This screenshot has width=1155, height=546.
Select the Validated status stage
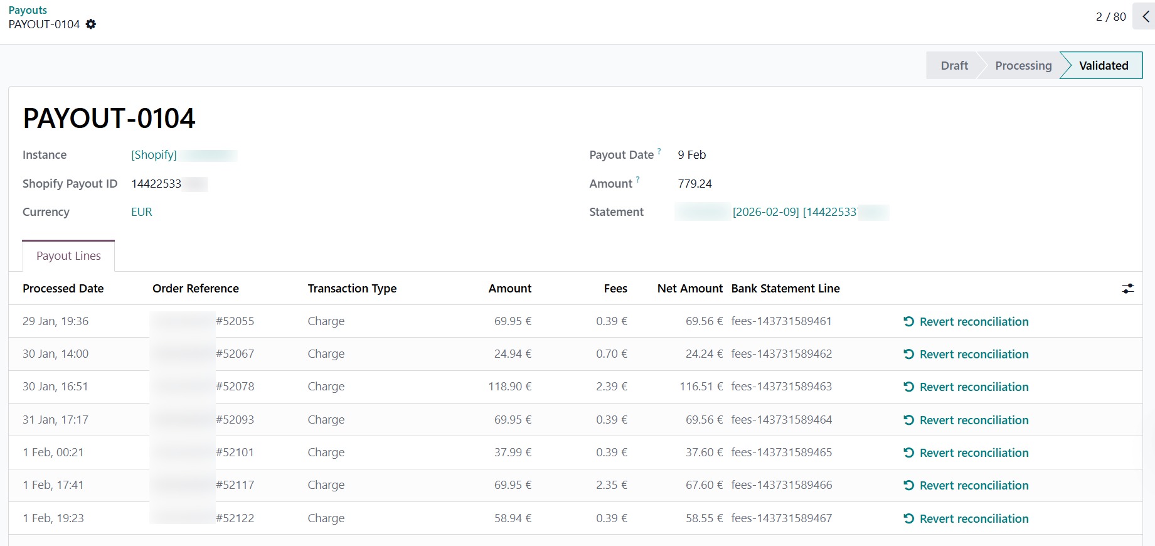[x=1104, y=65]
